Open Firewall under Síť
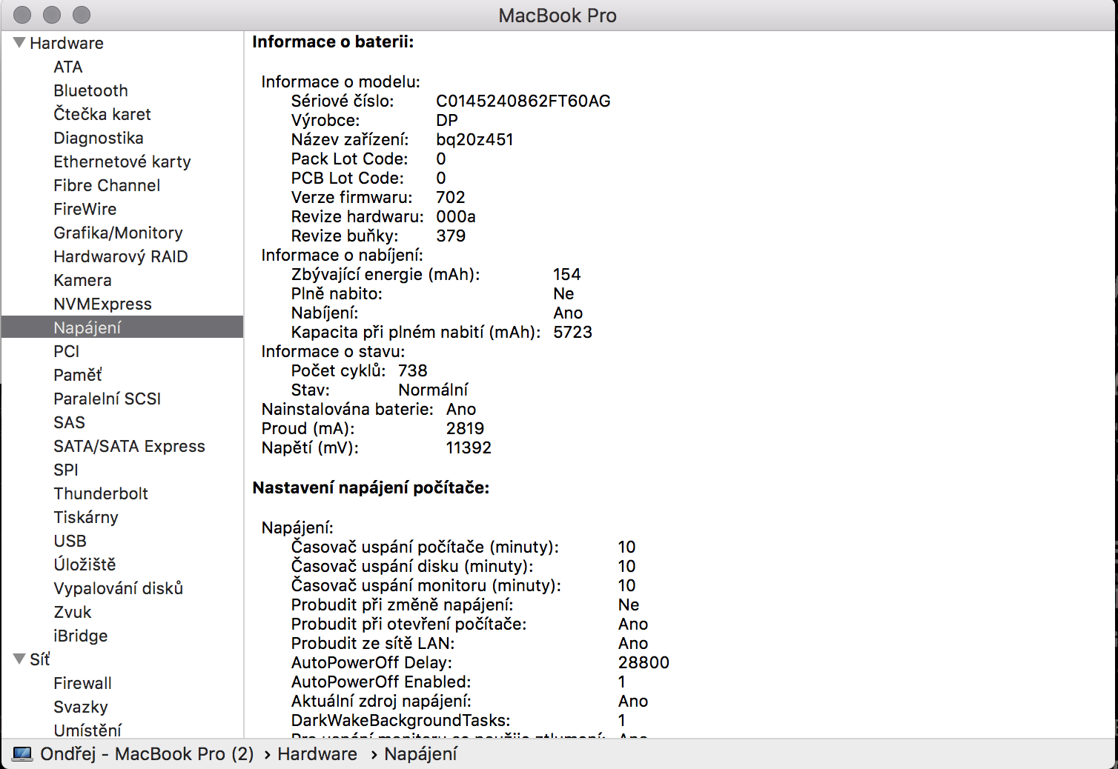This screenshot has height=769, width=1118. (83, 683)
